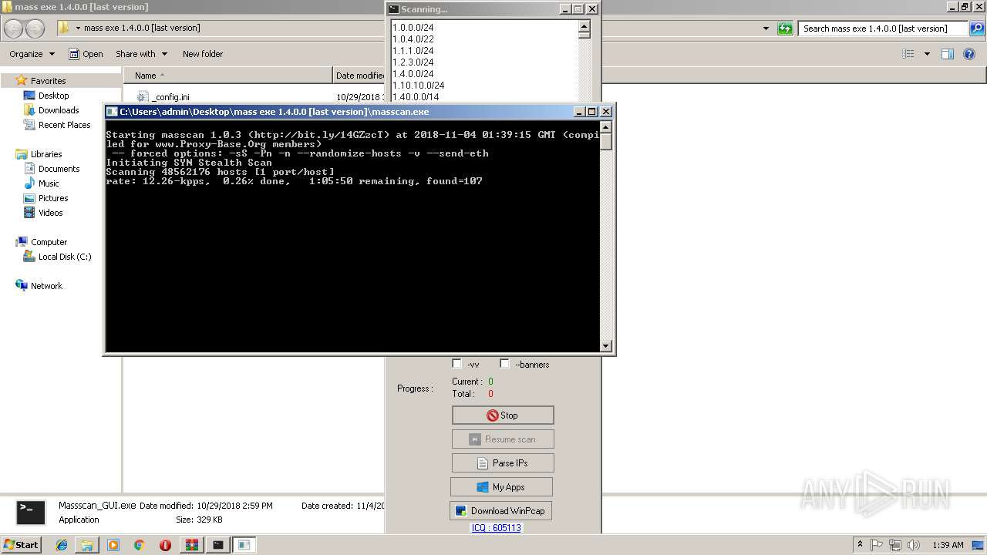Image resolution: width=987 pixels, height=555 pixels.
Task: Click scroll-up arrow of masscan console
Action: [x=606, y=126]
